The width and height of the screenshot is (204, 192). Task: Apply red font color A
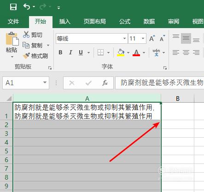[136, 52]
